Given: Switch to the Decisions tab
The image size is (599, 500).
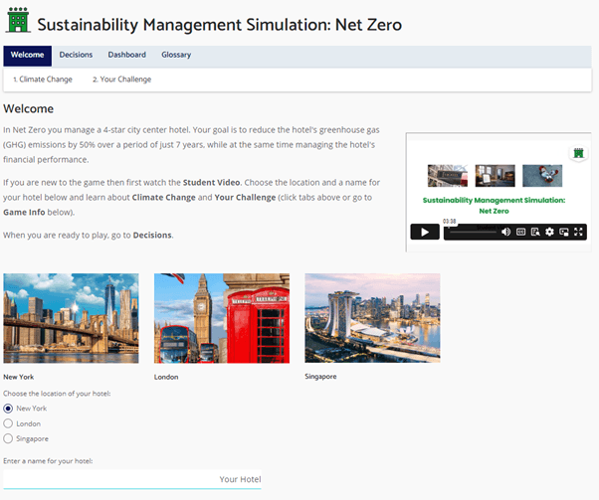Looking at the screenshot, I should point(76,56).
